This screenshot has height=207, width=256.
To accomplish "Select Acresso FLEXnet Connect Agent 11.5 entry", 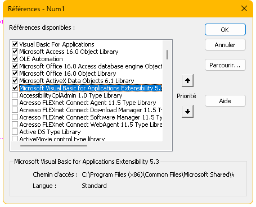I will click(88, 103).
